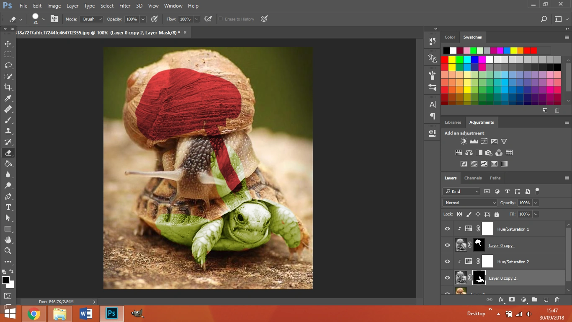Pick the white swatch in Swatches

(453, 51)
